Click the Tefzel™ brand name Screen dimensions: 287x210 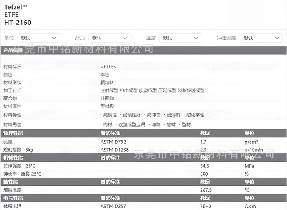point(16,7)
